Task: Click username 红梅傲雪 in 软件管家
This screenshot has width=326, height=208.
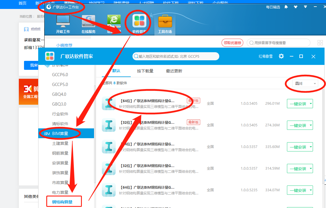Action: (x=266, y=56)
